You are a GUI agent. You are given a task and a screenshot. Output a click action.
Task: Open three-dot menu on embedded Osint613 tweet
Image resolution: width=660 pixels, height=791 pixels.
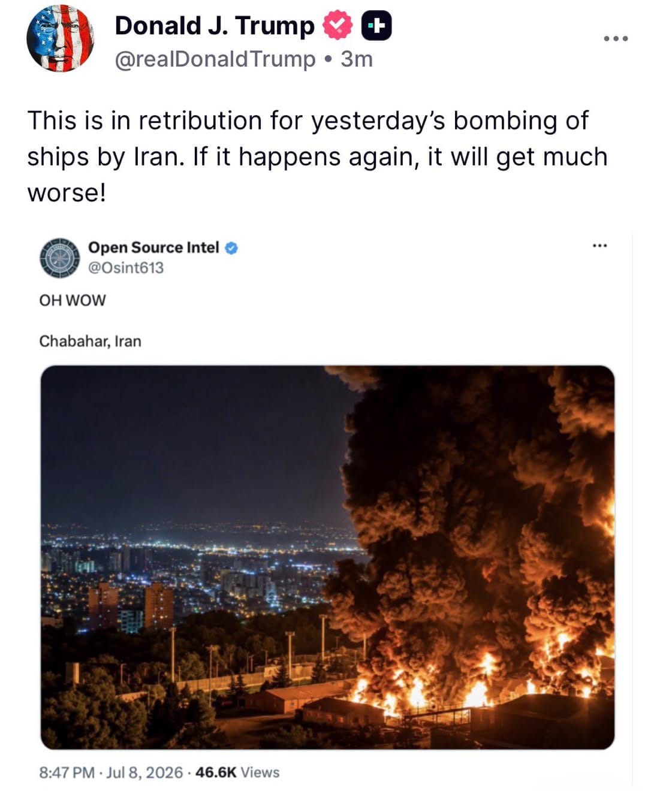pyautogui.click(x=599, y=246)
